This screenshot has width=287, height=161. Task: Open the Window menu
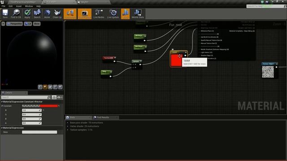(29, 6)
